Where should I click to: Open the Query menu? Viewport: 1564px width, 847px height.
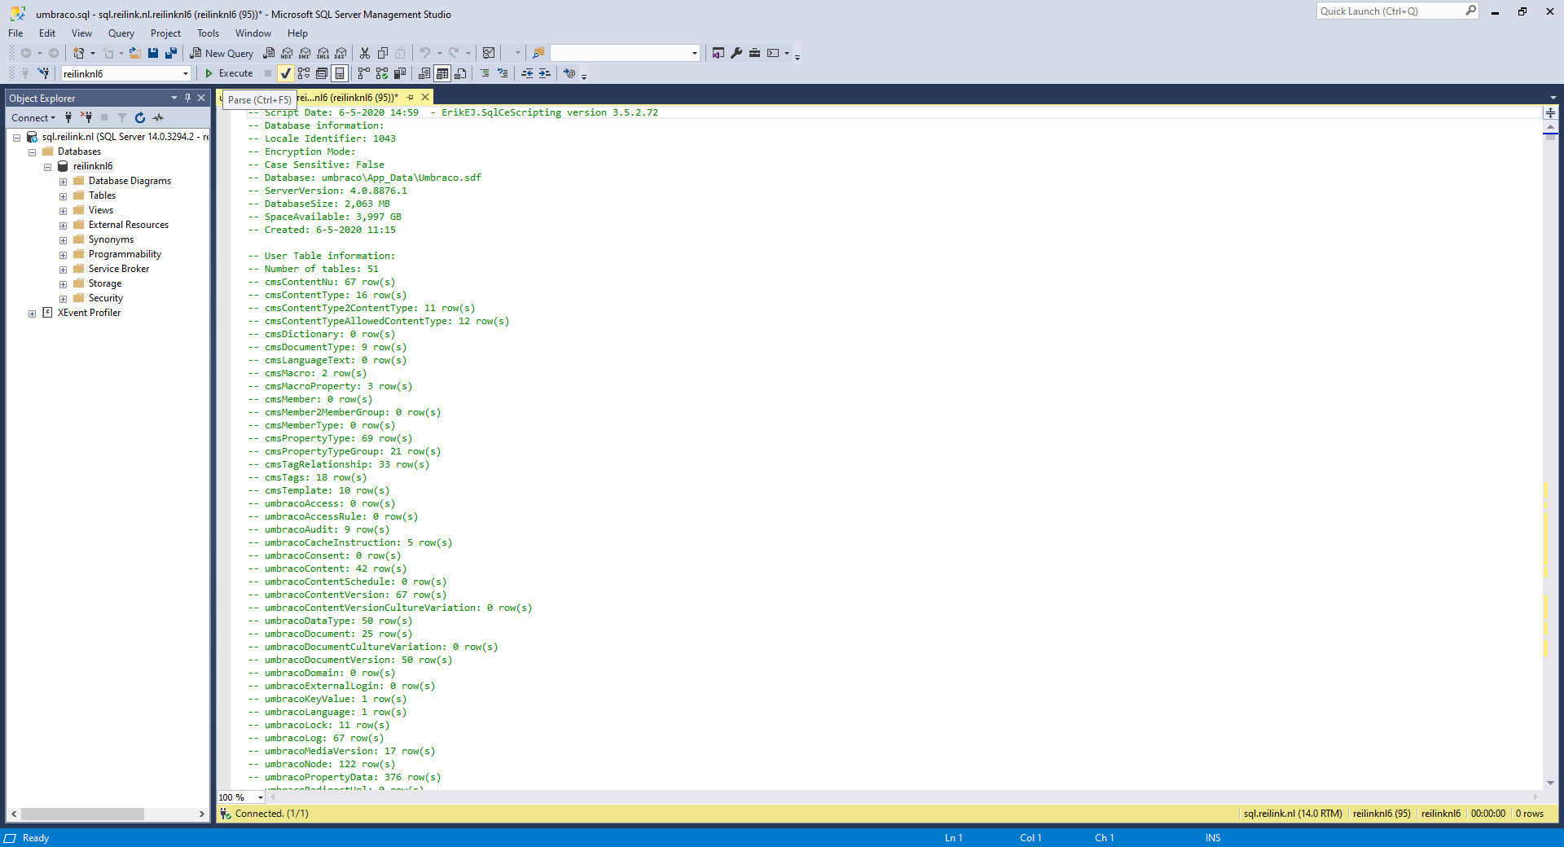121,33
